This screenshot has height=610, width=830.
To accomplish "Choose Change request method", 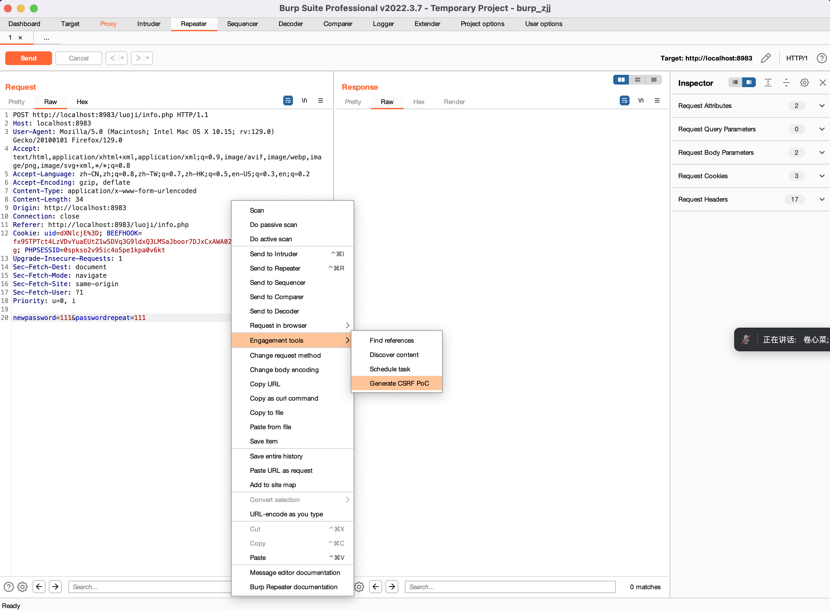I will coord(292,355).
